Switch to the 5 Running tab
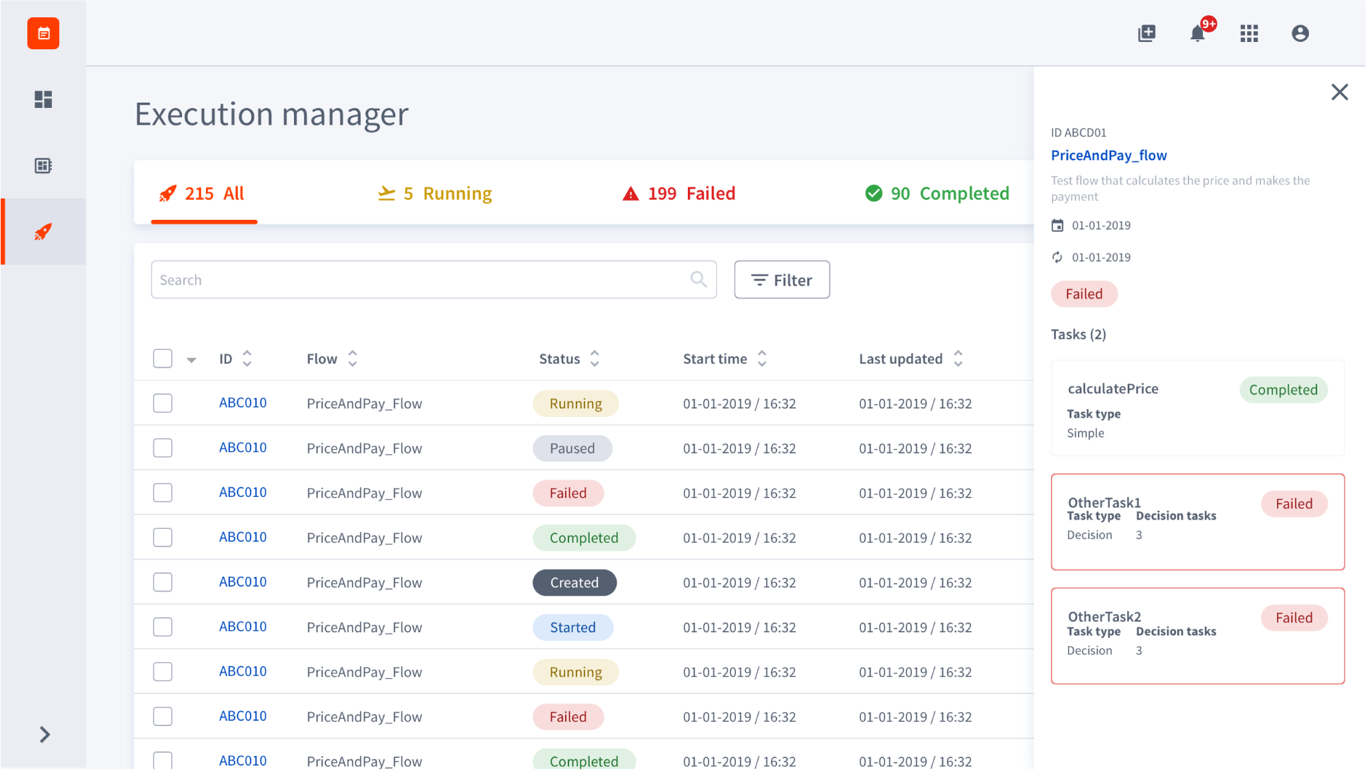 pos(435,193)
